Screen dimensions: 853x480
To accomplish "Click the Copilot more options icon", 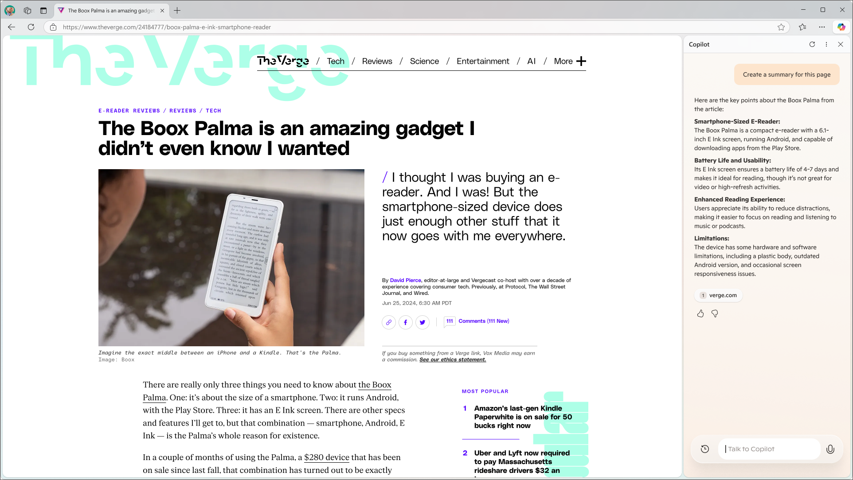I will click(x=827, y=44).
